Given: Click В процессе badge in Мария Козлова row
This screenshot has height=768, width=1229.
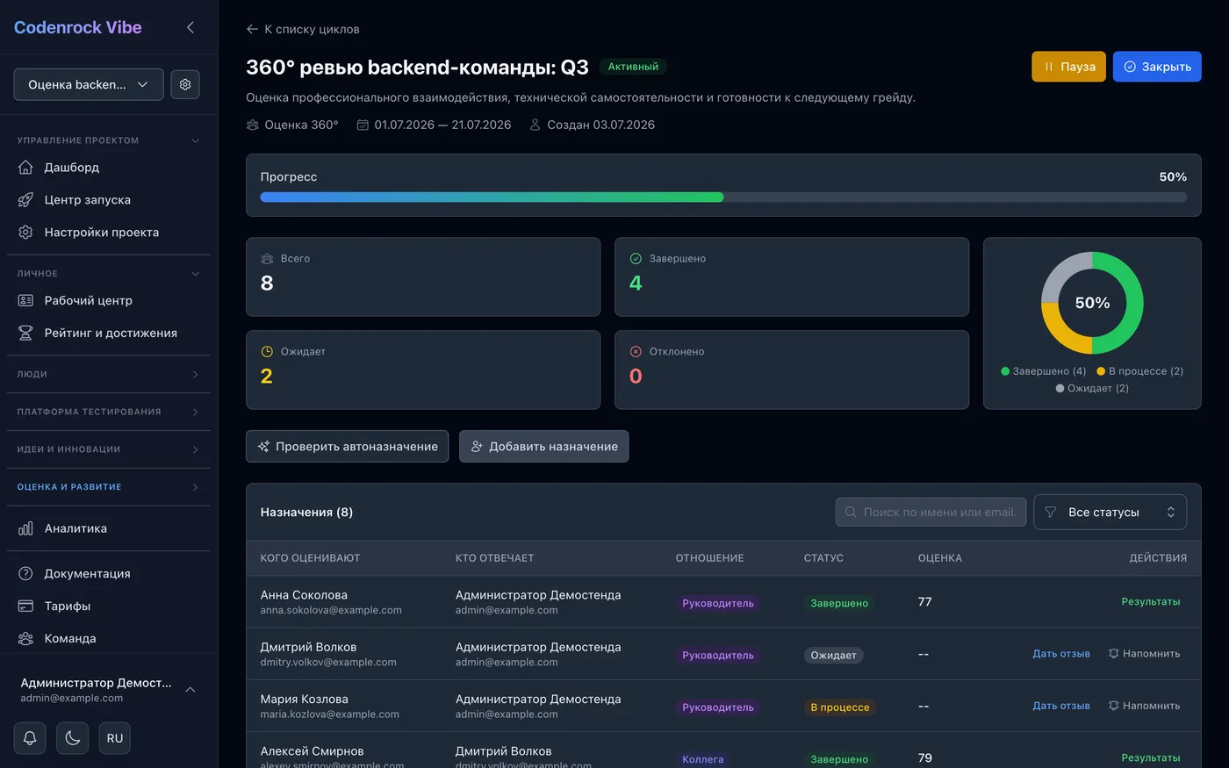Looking at the screenshot, I should [x=839, y=707].
